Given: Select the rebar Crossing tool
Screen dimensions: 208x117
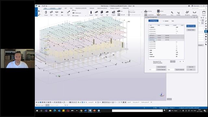Looking at the screenshot, I should (x=148, y=11).
